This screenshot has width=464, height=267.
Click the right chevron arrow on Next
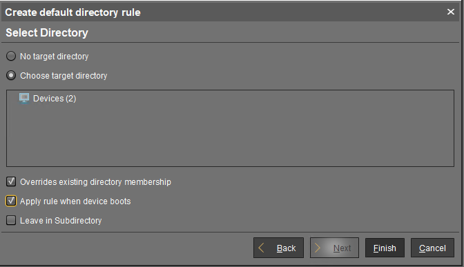click(x=317, y=248)
